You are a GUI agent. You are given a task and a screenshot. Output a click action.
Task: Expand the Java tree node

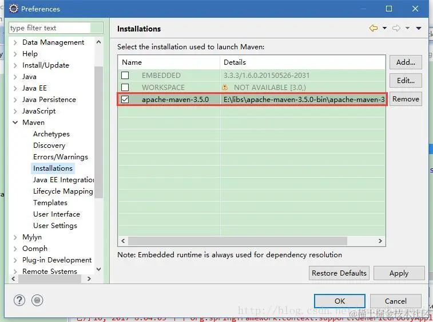click(15, 77)
